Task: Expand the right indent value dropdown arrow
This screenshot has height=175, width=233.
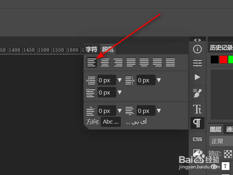Action: pos(159,80)
